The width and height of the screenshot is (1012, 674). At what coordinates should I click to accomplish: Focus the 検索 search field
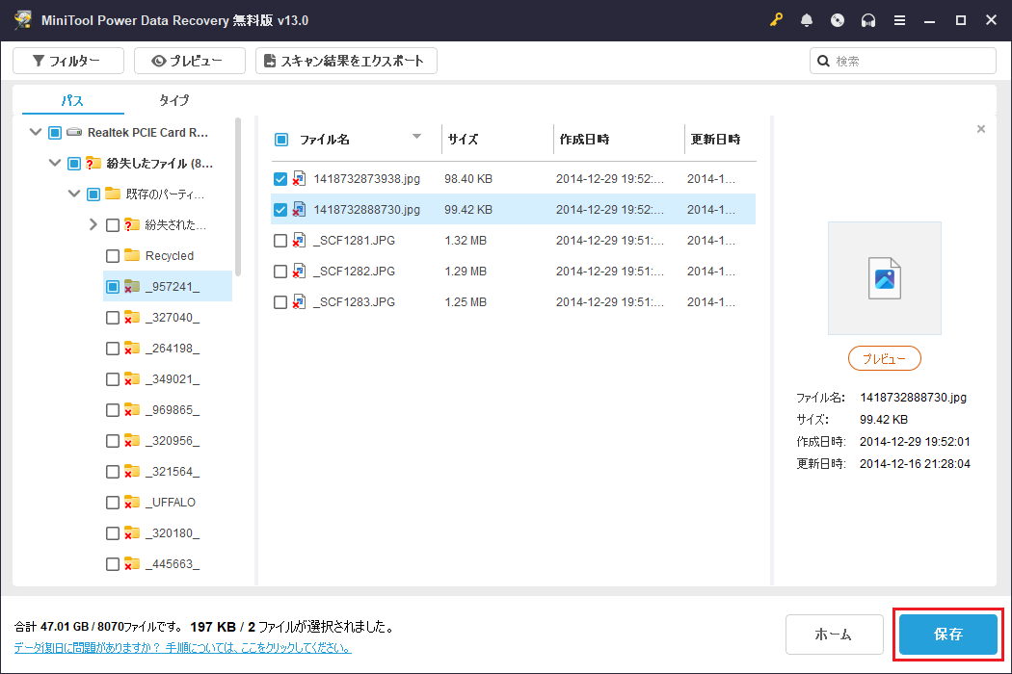coord(902,61)
